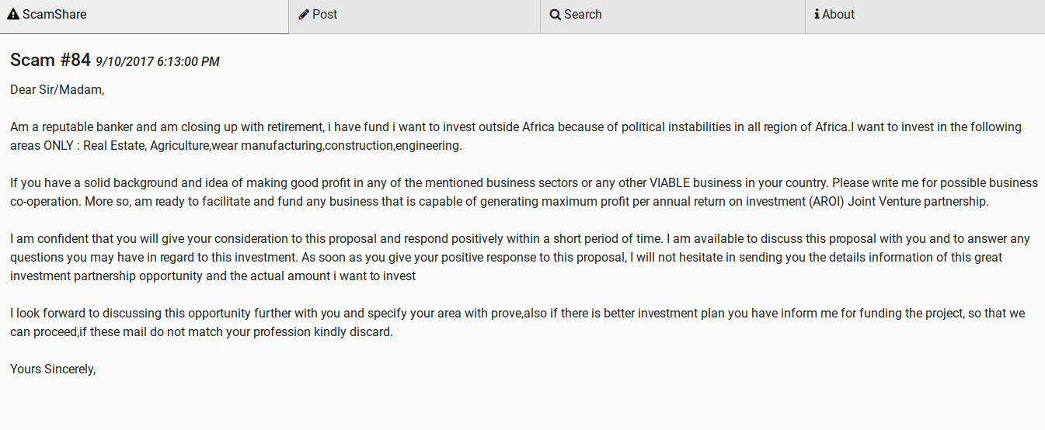Click the warning triangle icon beside ScamShare
Viewport: 1045px width, 430px height.
[13, 15]
